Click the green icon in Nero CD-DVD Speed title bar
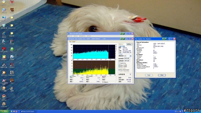The height and width of the screenshot is (113, 201). (x=121, y=34)
